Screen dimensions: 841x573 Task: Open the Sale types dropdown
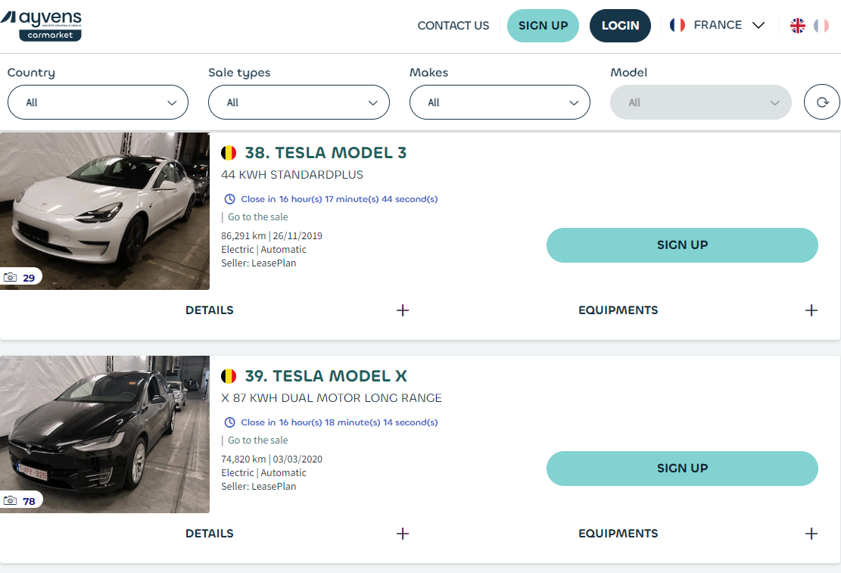click(x=298, y=102)
